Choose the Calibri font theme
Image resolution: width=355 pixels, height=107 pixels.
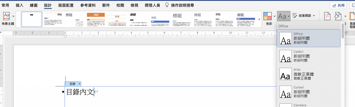[309, 56]
